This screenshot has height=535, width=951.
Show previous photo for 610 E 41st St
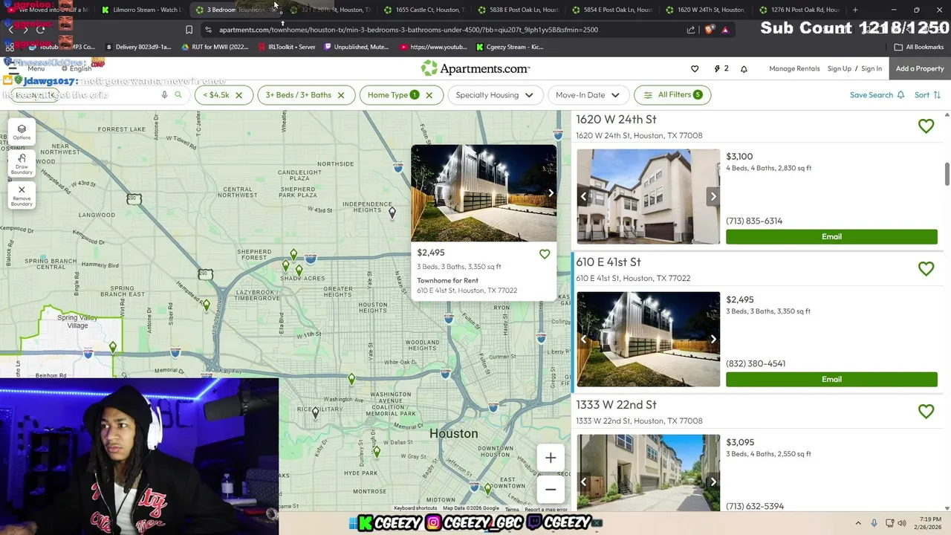click(584, 340)
